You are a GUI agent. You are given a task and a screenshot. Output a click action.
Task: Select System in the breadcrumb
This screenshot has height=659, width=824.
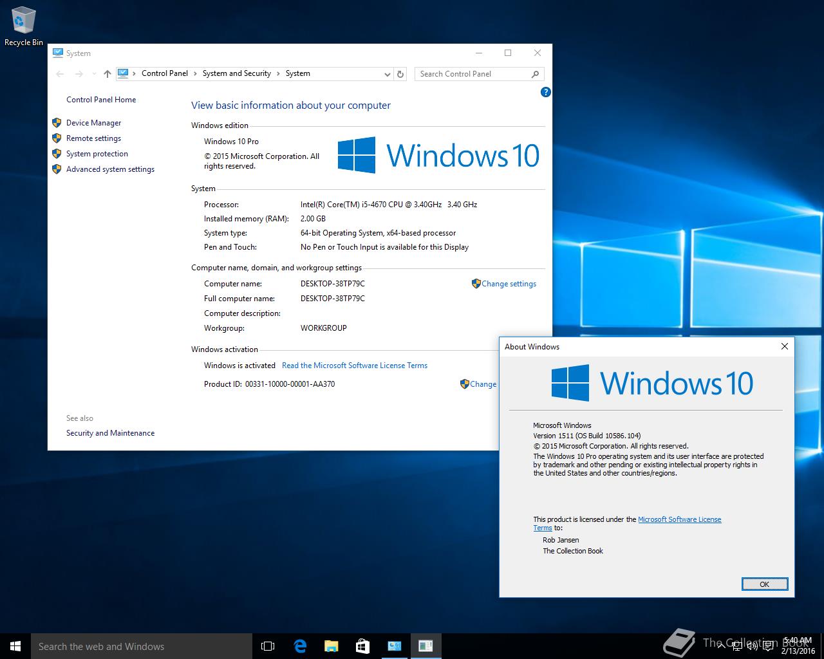pyautogui.click(x=297, y=73)
